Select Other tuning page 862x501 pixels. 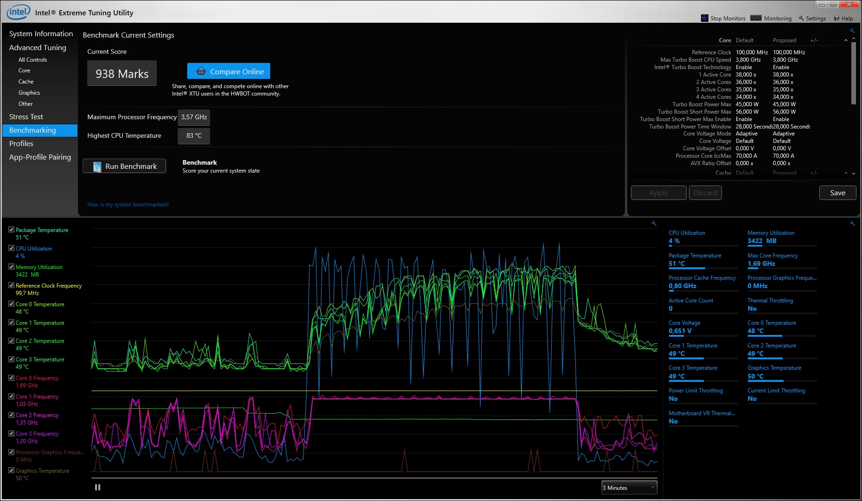click(x=26, y=104)
